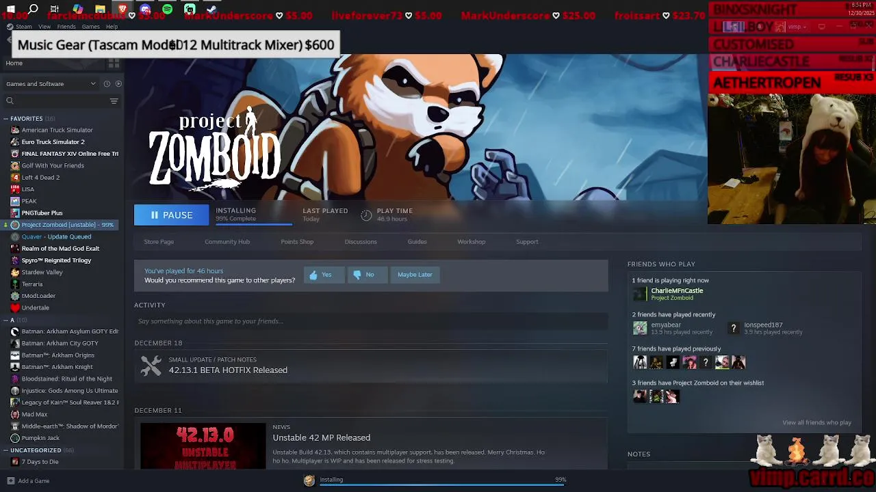Select Spyro Reignited Trilogy

(56, 260)
